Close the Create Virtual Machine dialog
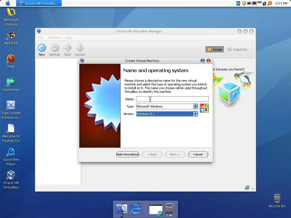291x218 pixels. [x=209, y=61]
